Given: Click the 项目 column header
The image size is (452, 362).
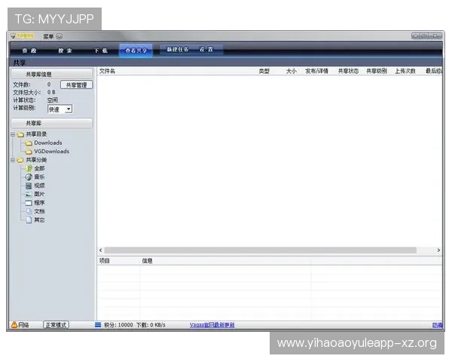Looking at the screenshot, I should point(105,261).
